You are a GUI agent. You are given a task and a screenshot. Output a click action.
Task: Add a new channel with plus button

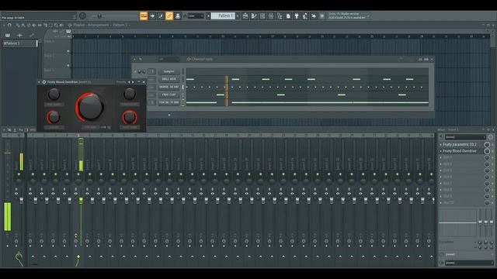pos(169,115)
